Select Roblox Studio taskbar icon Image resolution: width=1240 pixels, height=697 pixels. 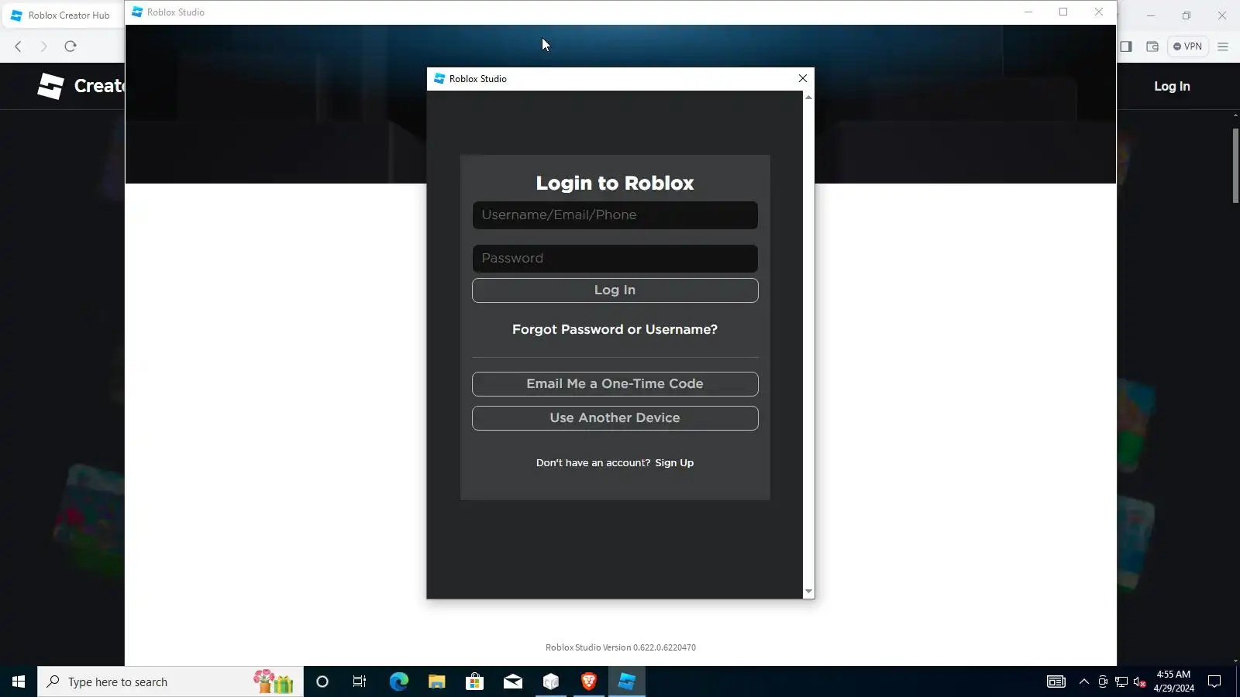[627, 682]
